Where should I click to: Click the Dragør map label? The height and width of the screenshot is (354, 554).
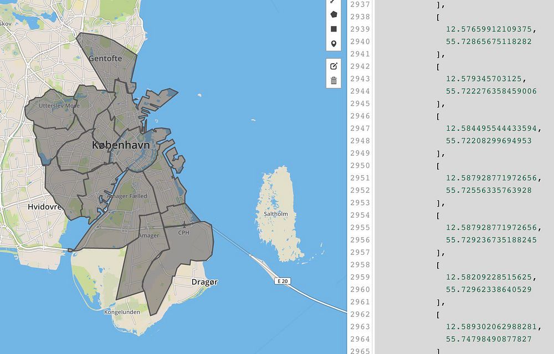[204, 282]
